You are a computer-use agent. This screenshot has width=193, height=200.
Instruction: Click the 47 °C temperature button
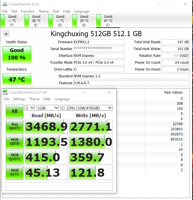(17, 79)
